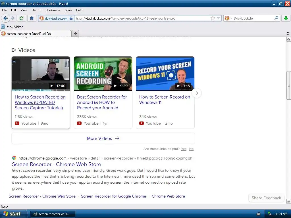The height and width of the screenshot is (218, 291).
Task: Play the 17:40 Windows screen record video thumbnail
Action: [x=41, y=74]
